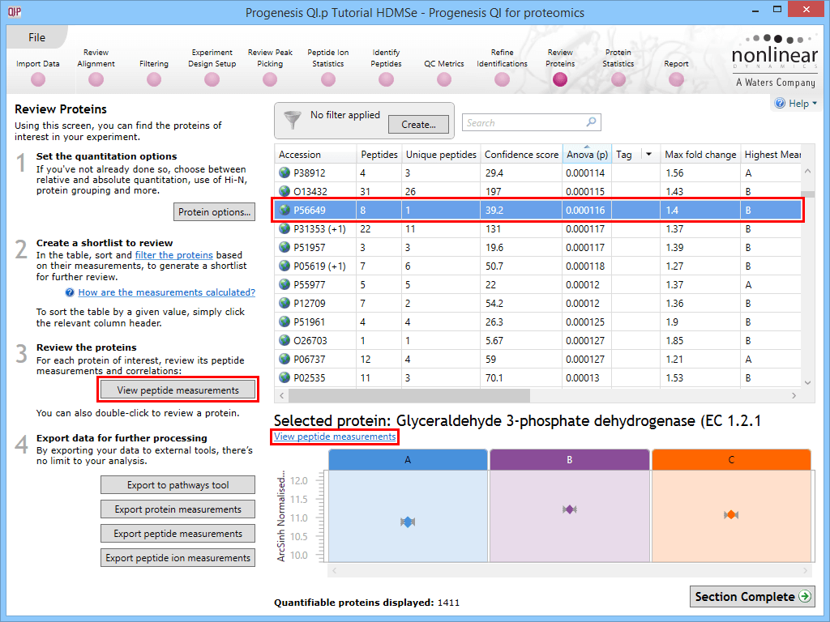This screenshot has width=830, height=622.
Task: Open 'How are the measurements calculated?' link
Action: (167, 292)
